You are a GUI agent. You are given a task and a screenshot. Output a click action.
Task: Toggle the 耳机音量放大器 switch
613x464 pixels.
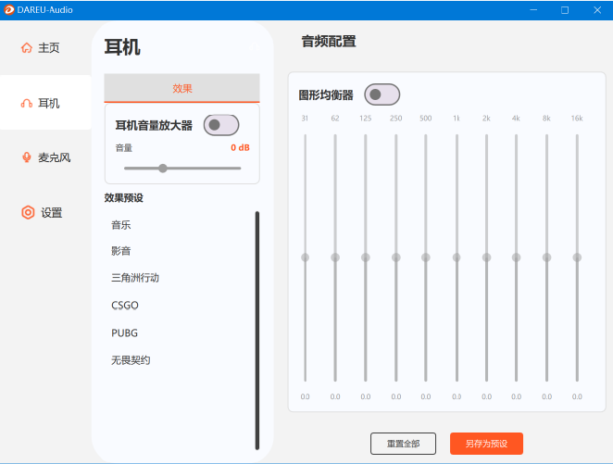[x=221, y=124]
